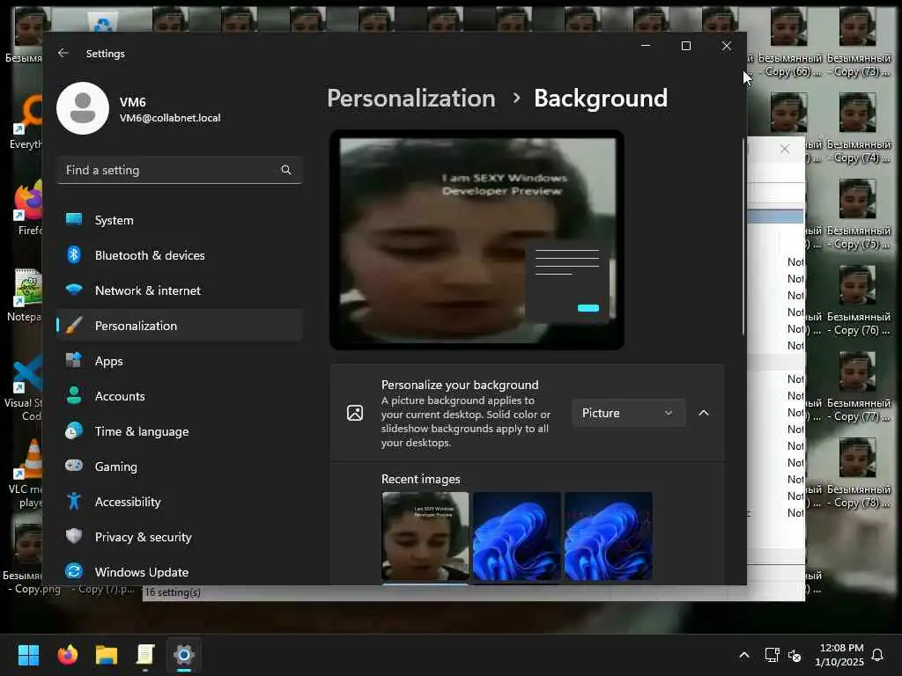Collapse the Personalize your background section
This screenshot has height=676, width=902.
click(704, 413)
